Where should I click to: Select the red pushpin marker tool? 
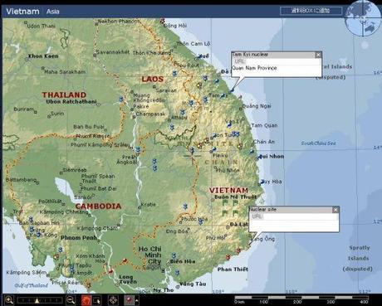pos(129,299)
